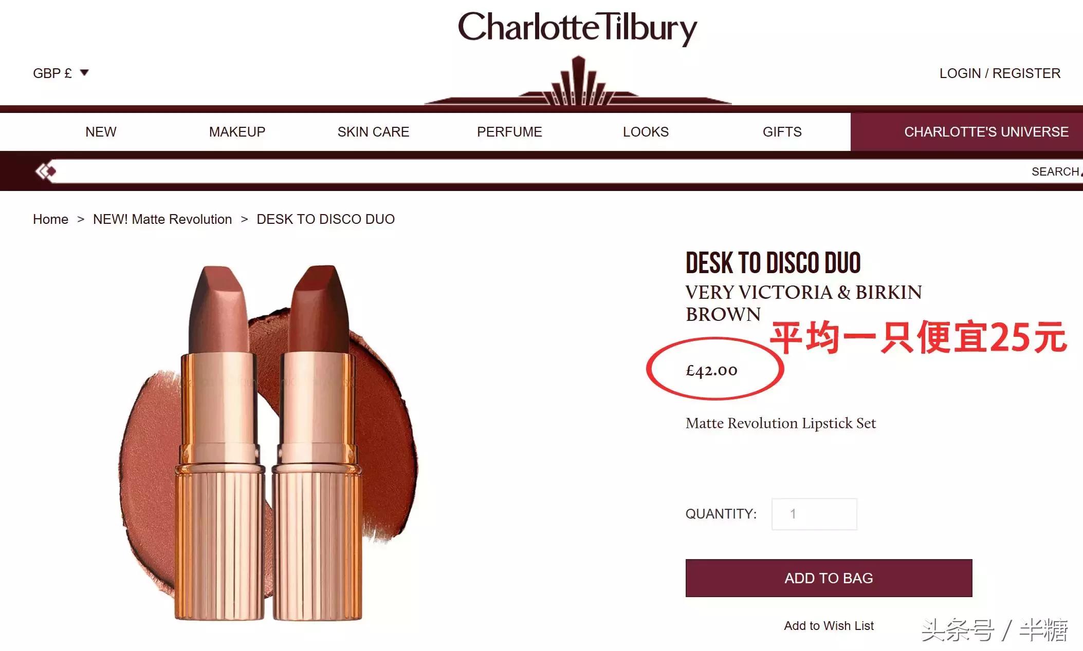Screen dimensions: 1083x651
Task: Open LOGIN / REGISTER link
Action: click(x=1000, y=73)
